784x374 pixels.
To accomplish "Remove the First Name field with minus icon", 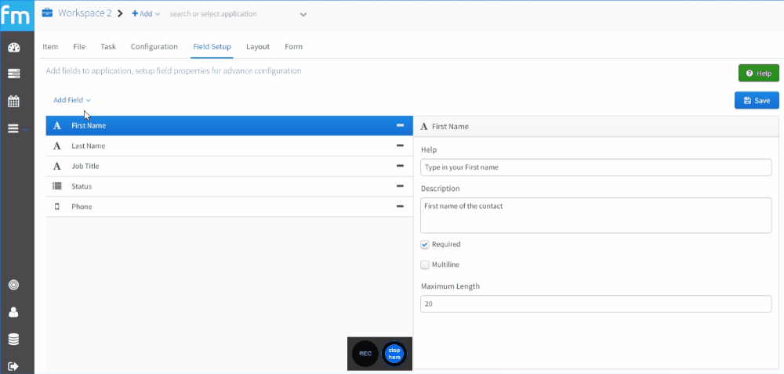I will (400, 126).
